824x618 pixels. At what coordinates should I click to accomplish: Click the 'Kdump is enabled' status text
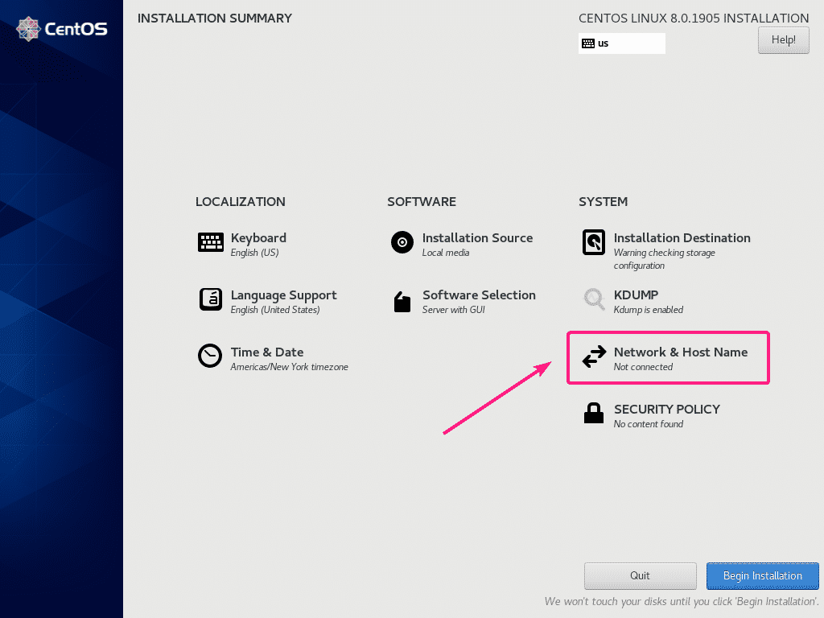648,310
